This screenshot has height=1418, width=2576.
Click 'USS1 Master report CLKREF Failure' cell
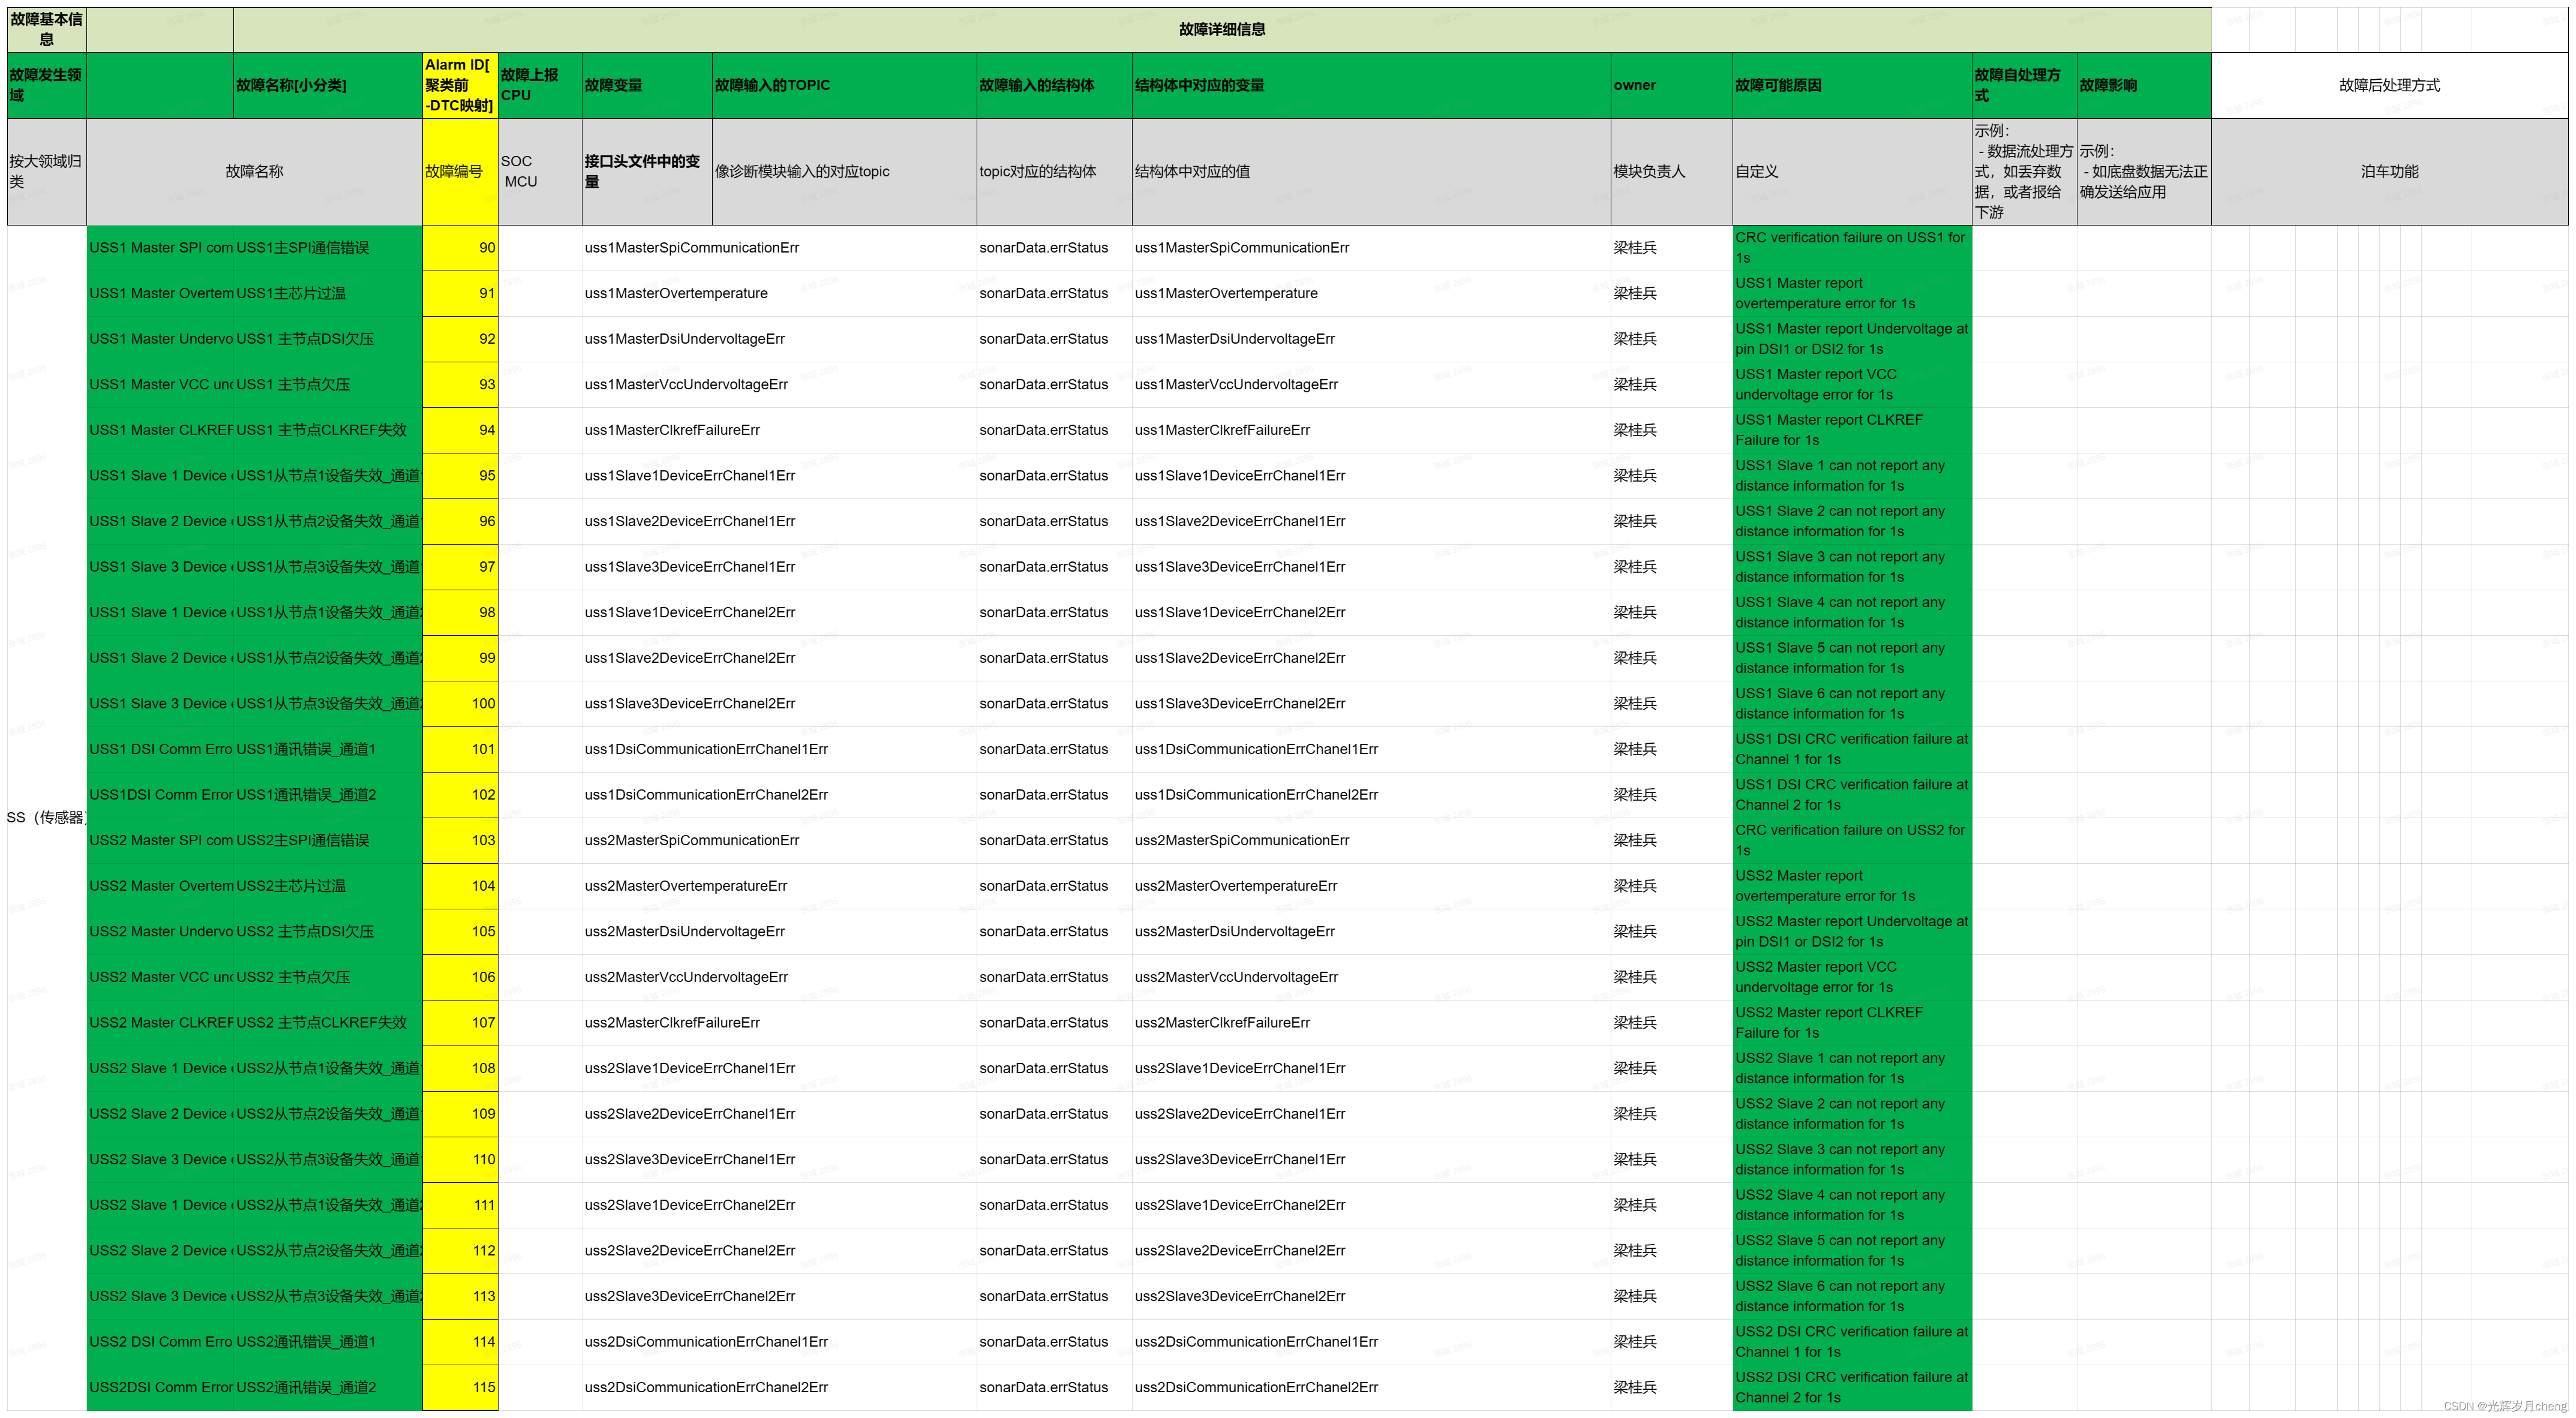pyautogui.click(x=1852, y=431)
